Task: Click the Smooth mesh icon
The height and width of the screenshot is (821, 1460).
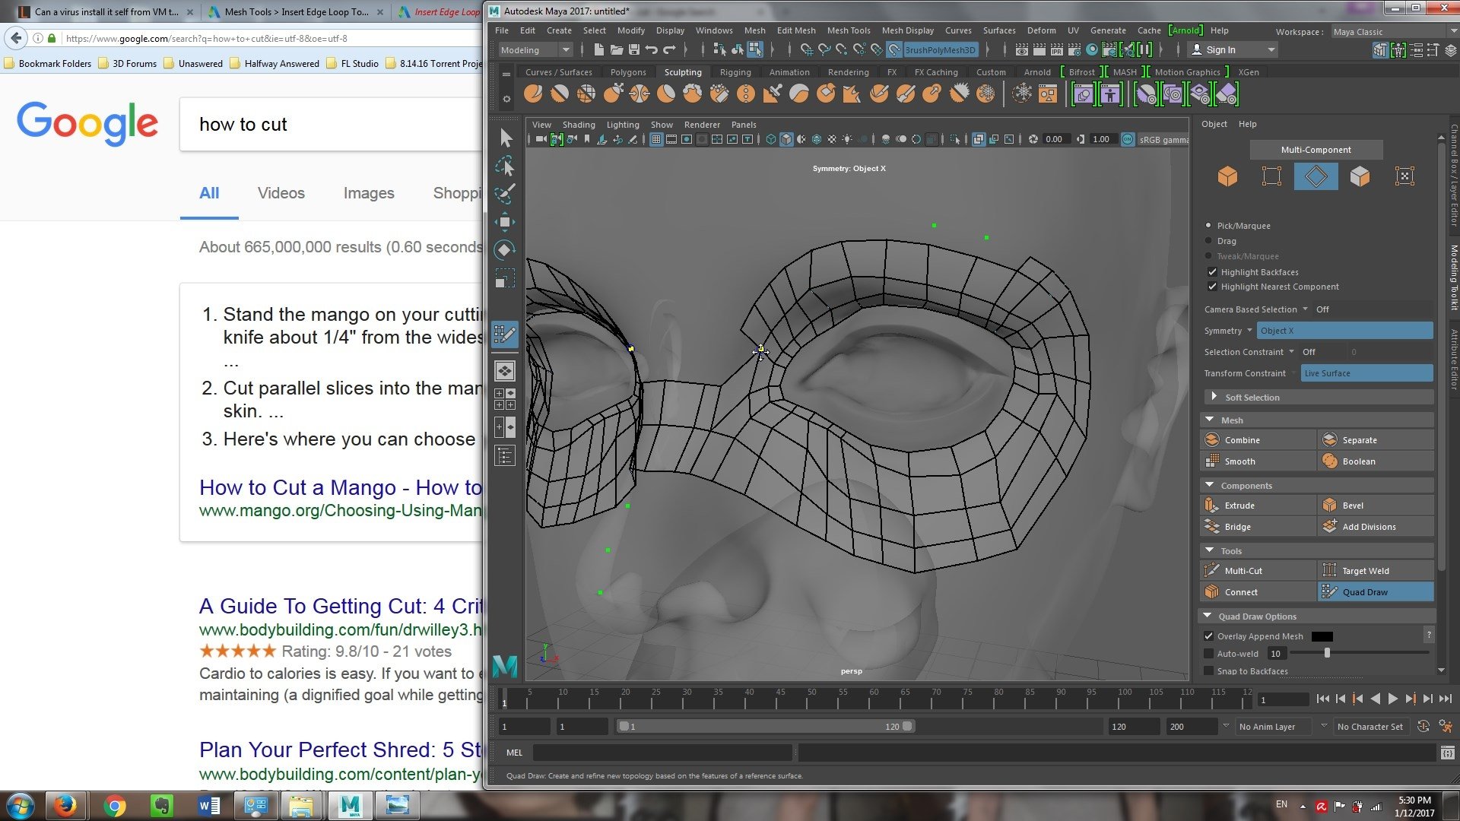Action: tap(1211, 461)
